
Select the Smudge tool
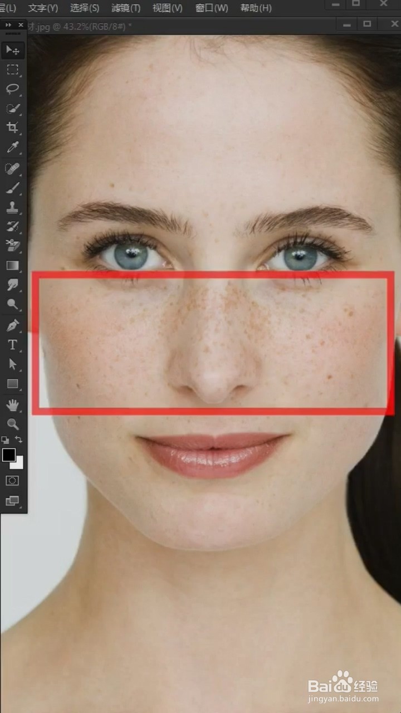(12, 285)
